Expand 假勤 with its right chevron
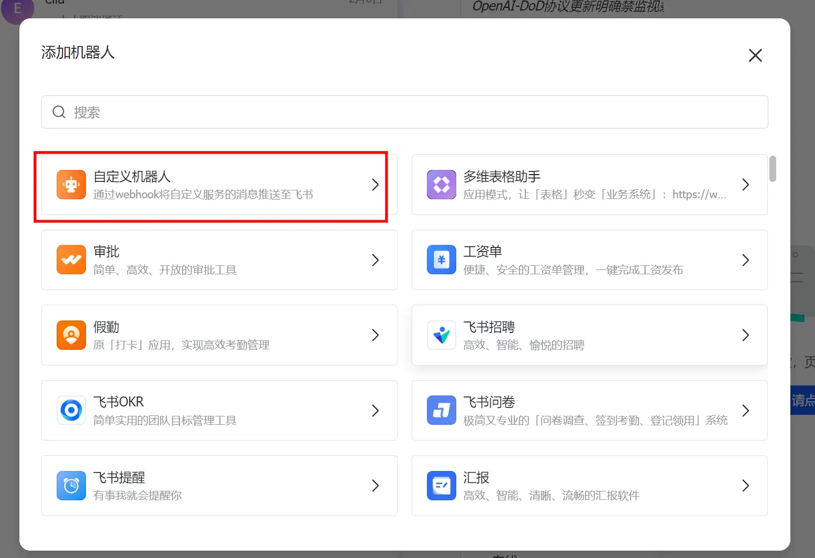This screenshot has width=815, height=558. [376, 335]
